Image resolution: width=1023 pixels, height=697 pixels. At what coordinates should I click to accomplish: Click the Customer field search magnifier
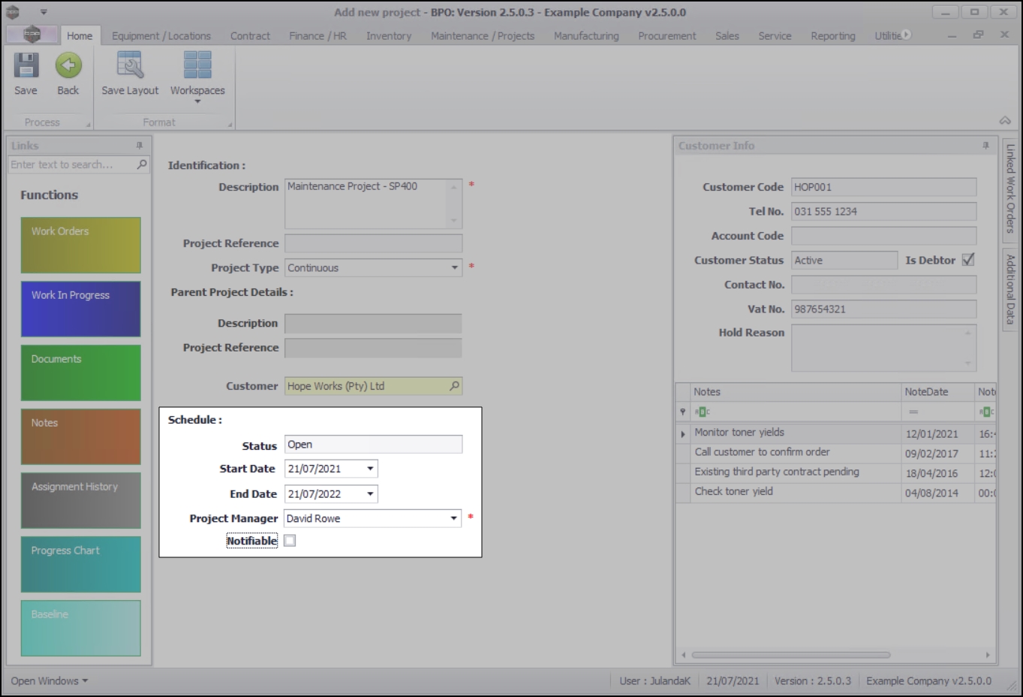click(x=454, y=386)
